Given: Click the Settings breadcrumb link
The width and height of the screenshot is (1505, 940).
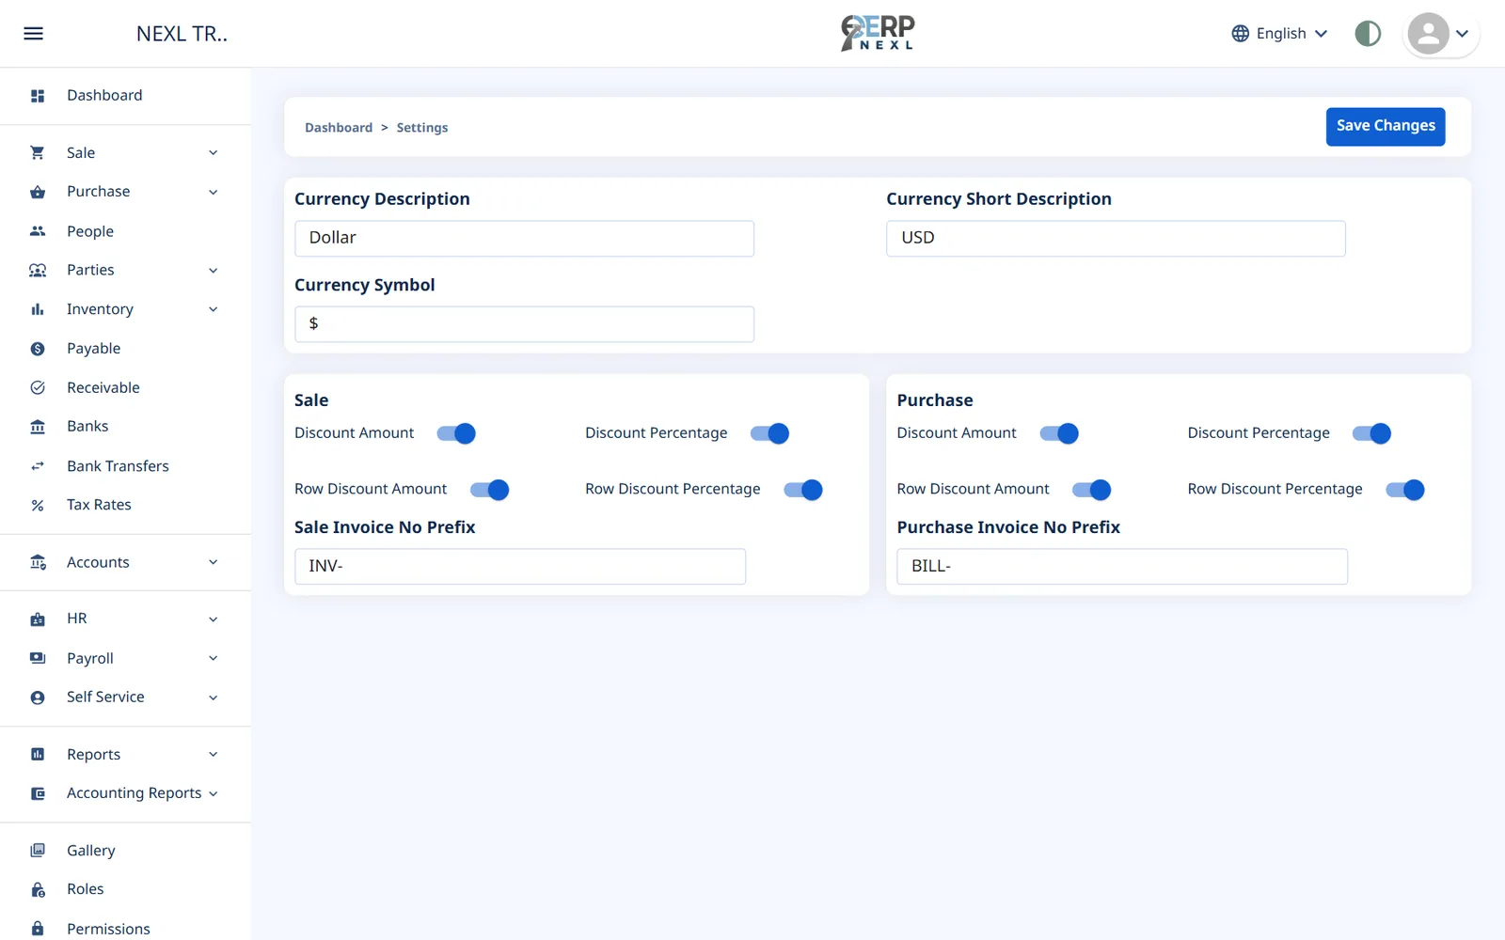Looking at the screenshot, I should click(422, 128).
